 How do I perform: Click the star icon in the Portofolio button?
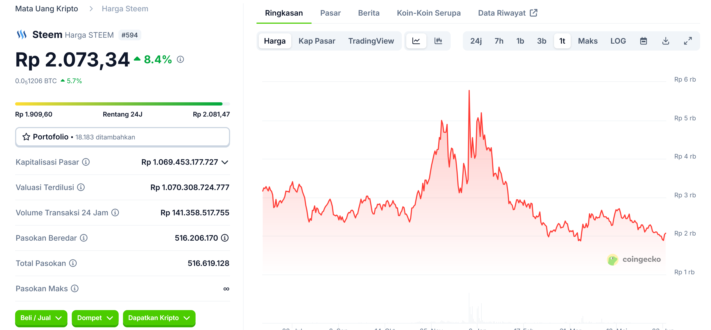coord(26,137)
